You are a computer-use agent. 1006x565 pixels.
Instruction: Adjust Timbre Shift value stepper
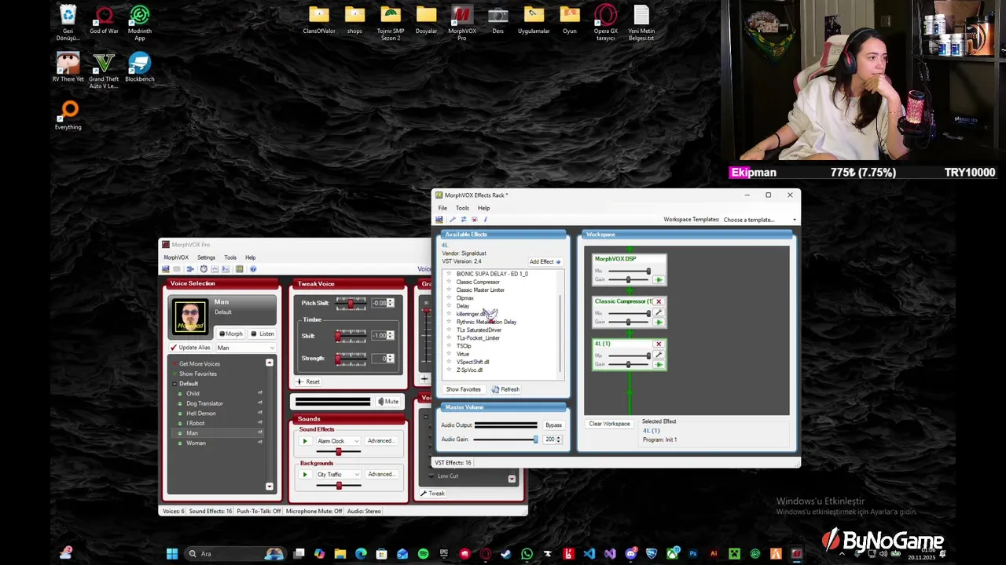tap(390, 335)
